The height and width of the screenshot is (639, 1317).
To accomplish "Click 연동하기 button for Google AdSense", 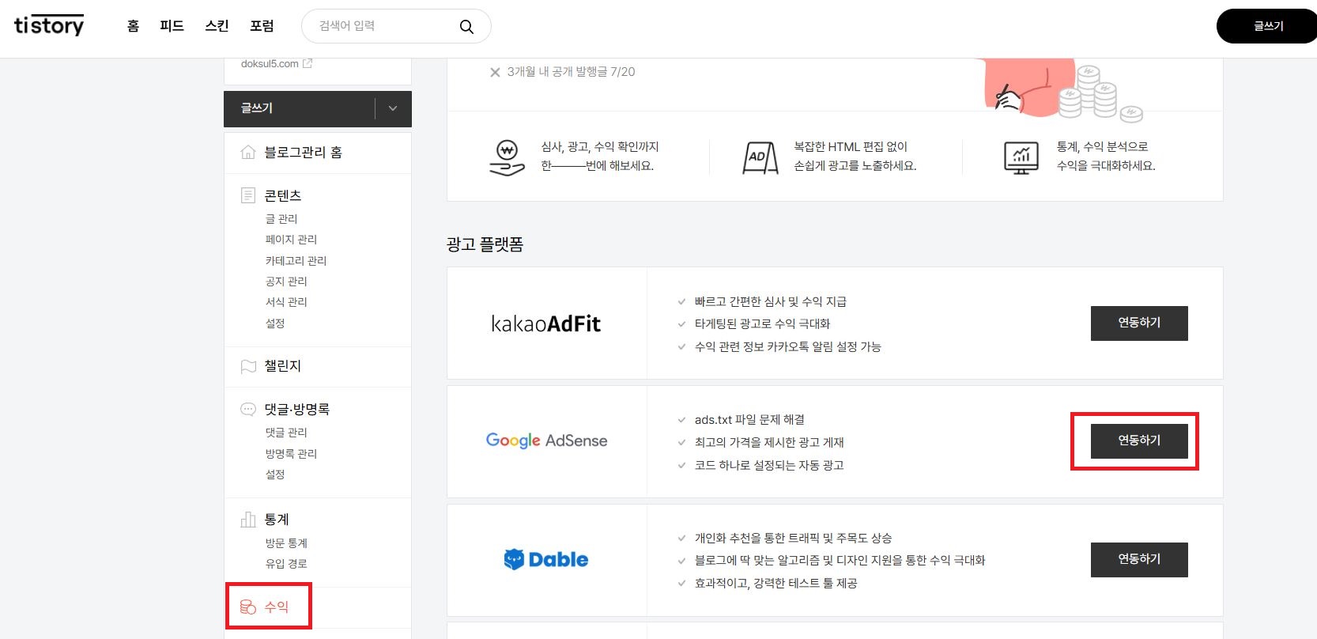I will (1139, 440).
